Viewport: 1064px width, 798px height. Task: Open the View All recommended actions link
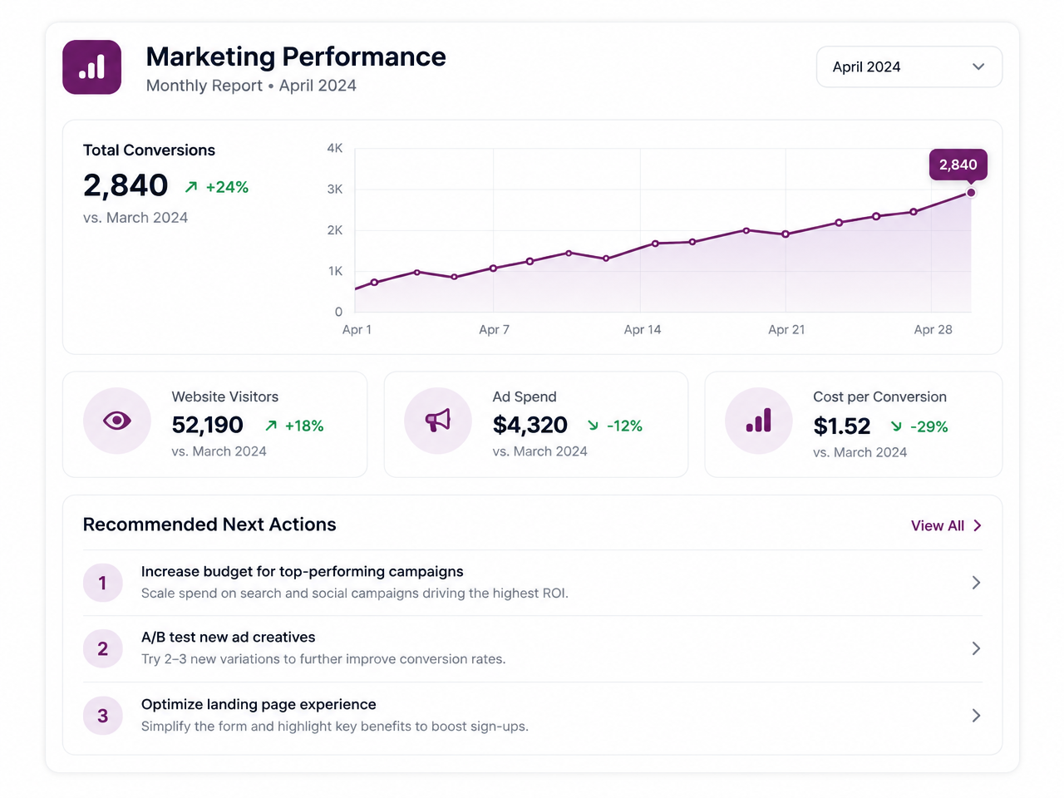tap(946, 525)
